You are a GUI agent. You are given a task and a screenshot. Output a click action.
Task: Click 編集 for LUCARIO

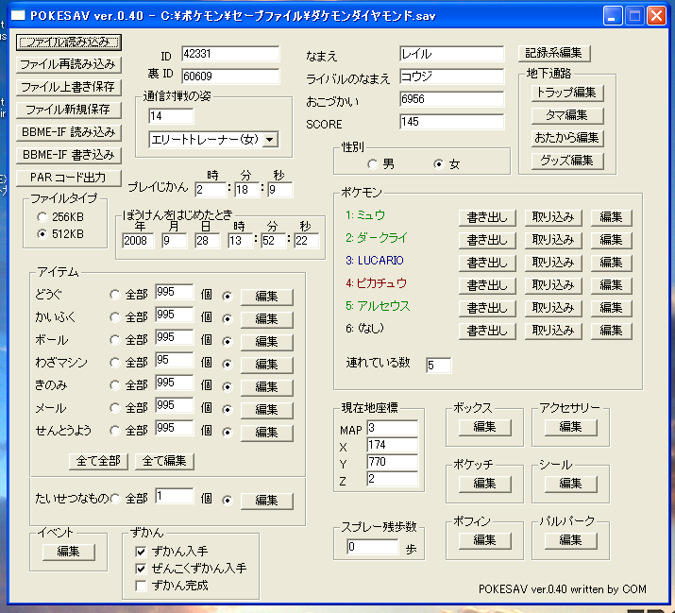612,263
